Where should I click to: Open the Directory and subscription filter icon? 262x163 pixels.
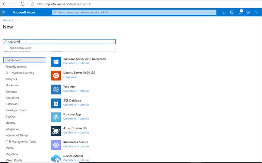click(x=231, y=12)
